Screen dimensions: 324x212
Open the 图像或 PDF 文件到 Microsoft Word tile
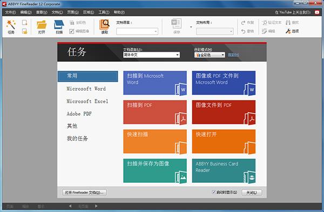[x=224, y=83]
